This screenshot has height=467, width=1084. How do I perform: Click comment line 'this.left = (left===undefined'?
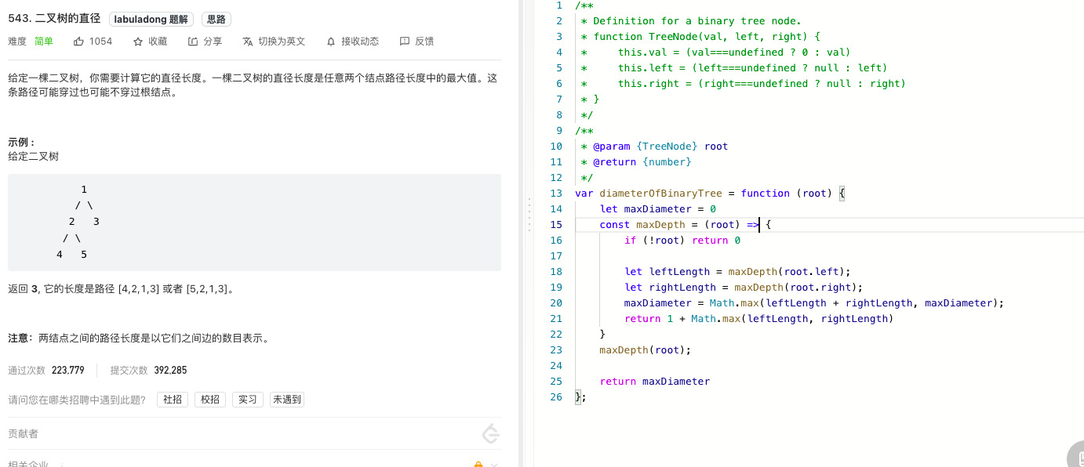pyautogui.click(x=753, y=68)
